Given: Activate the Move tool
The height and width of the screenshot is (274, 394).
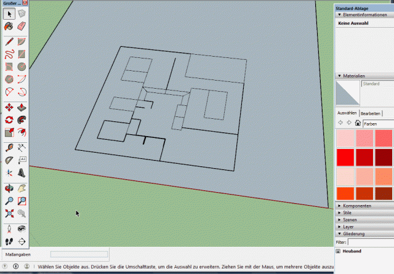Looking at the screenshot, I should (9, 107).
